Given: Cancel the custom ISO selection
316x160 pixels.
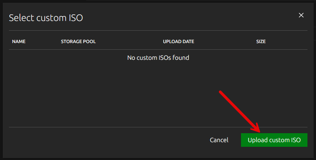Looking at the screenshot, I should click(219, 140).
